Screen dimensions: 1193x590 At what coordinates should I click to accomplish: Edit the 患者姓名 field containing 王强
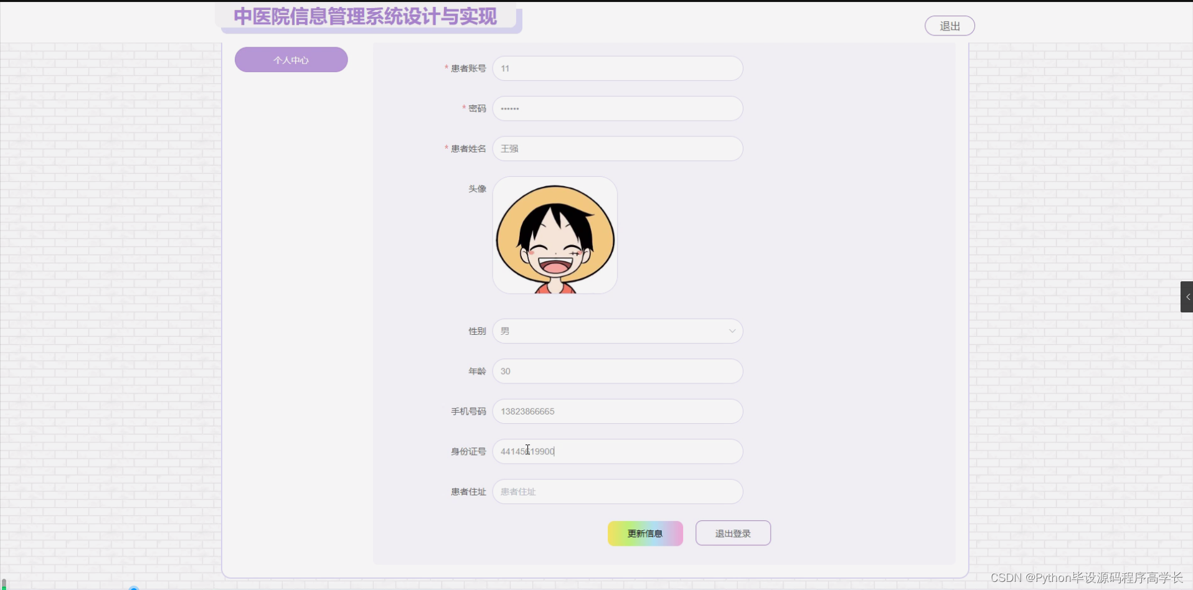618,149
